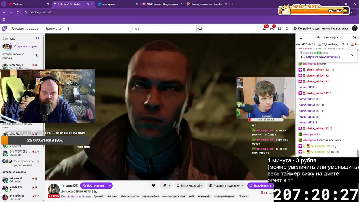The image size is (359, 202).
Task: Click the fartuna132 channel name under the video
Action: coord(69,185)
